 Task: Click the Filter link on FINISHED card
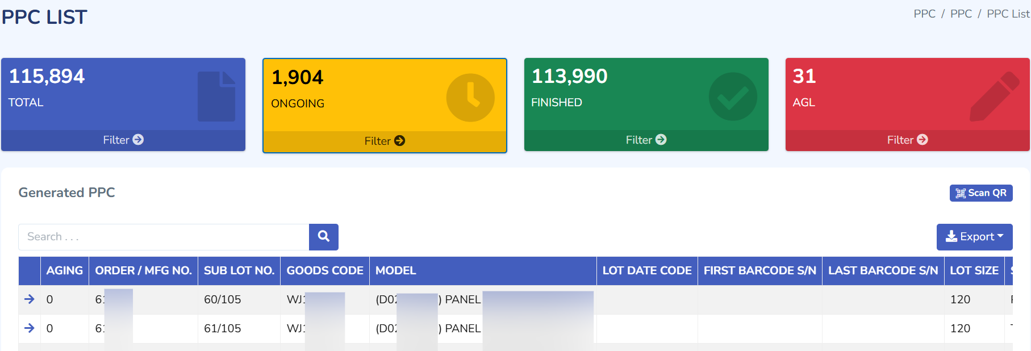point(646,140)
